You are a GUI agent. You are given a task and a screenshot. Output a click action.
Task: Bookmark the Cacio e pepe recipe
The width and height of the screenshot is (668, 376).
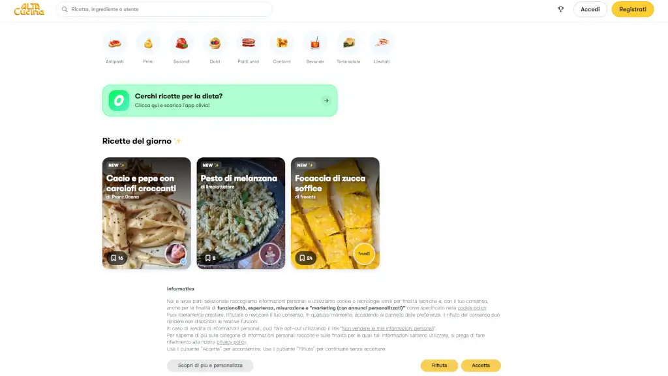(x=117, y=258)
